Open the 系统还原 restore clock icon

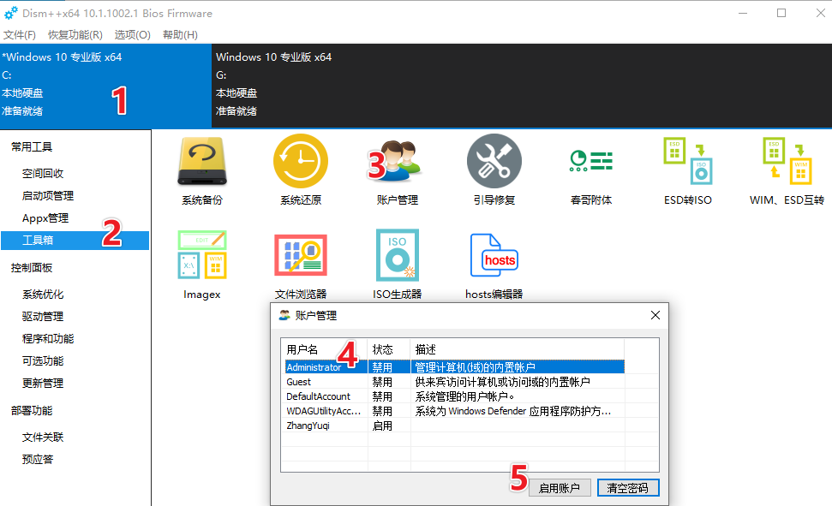point(301,161)
